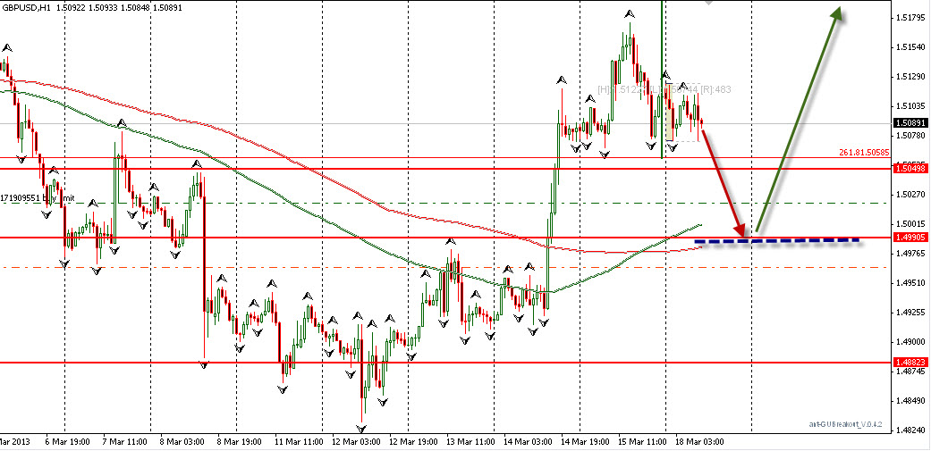Click the gray chart shift triangle at top
This screenshot has width=931, height=451.
click(x=709, y=3)
